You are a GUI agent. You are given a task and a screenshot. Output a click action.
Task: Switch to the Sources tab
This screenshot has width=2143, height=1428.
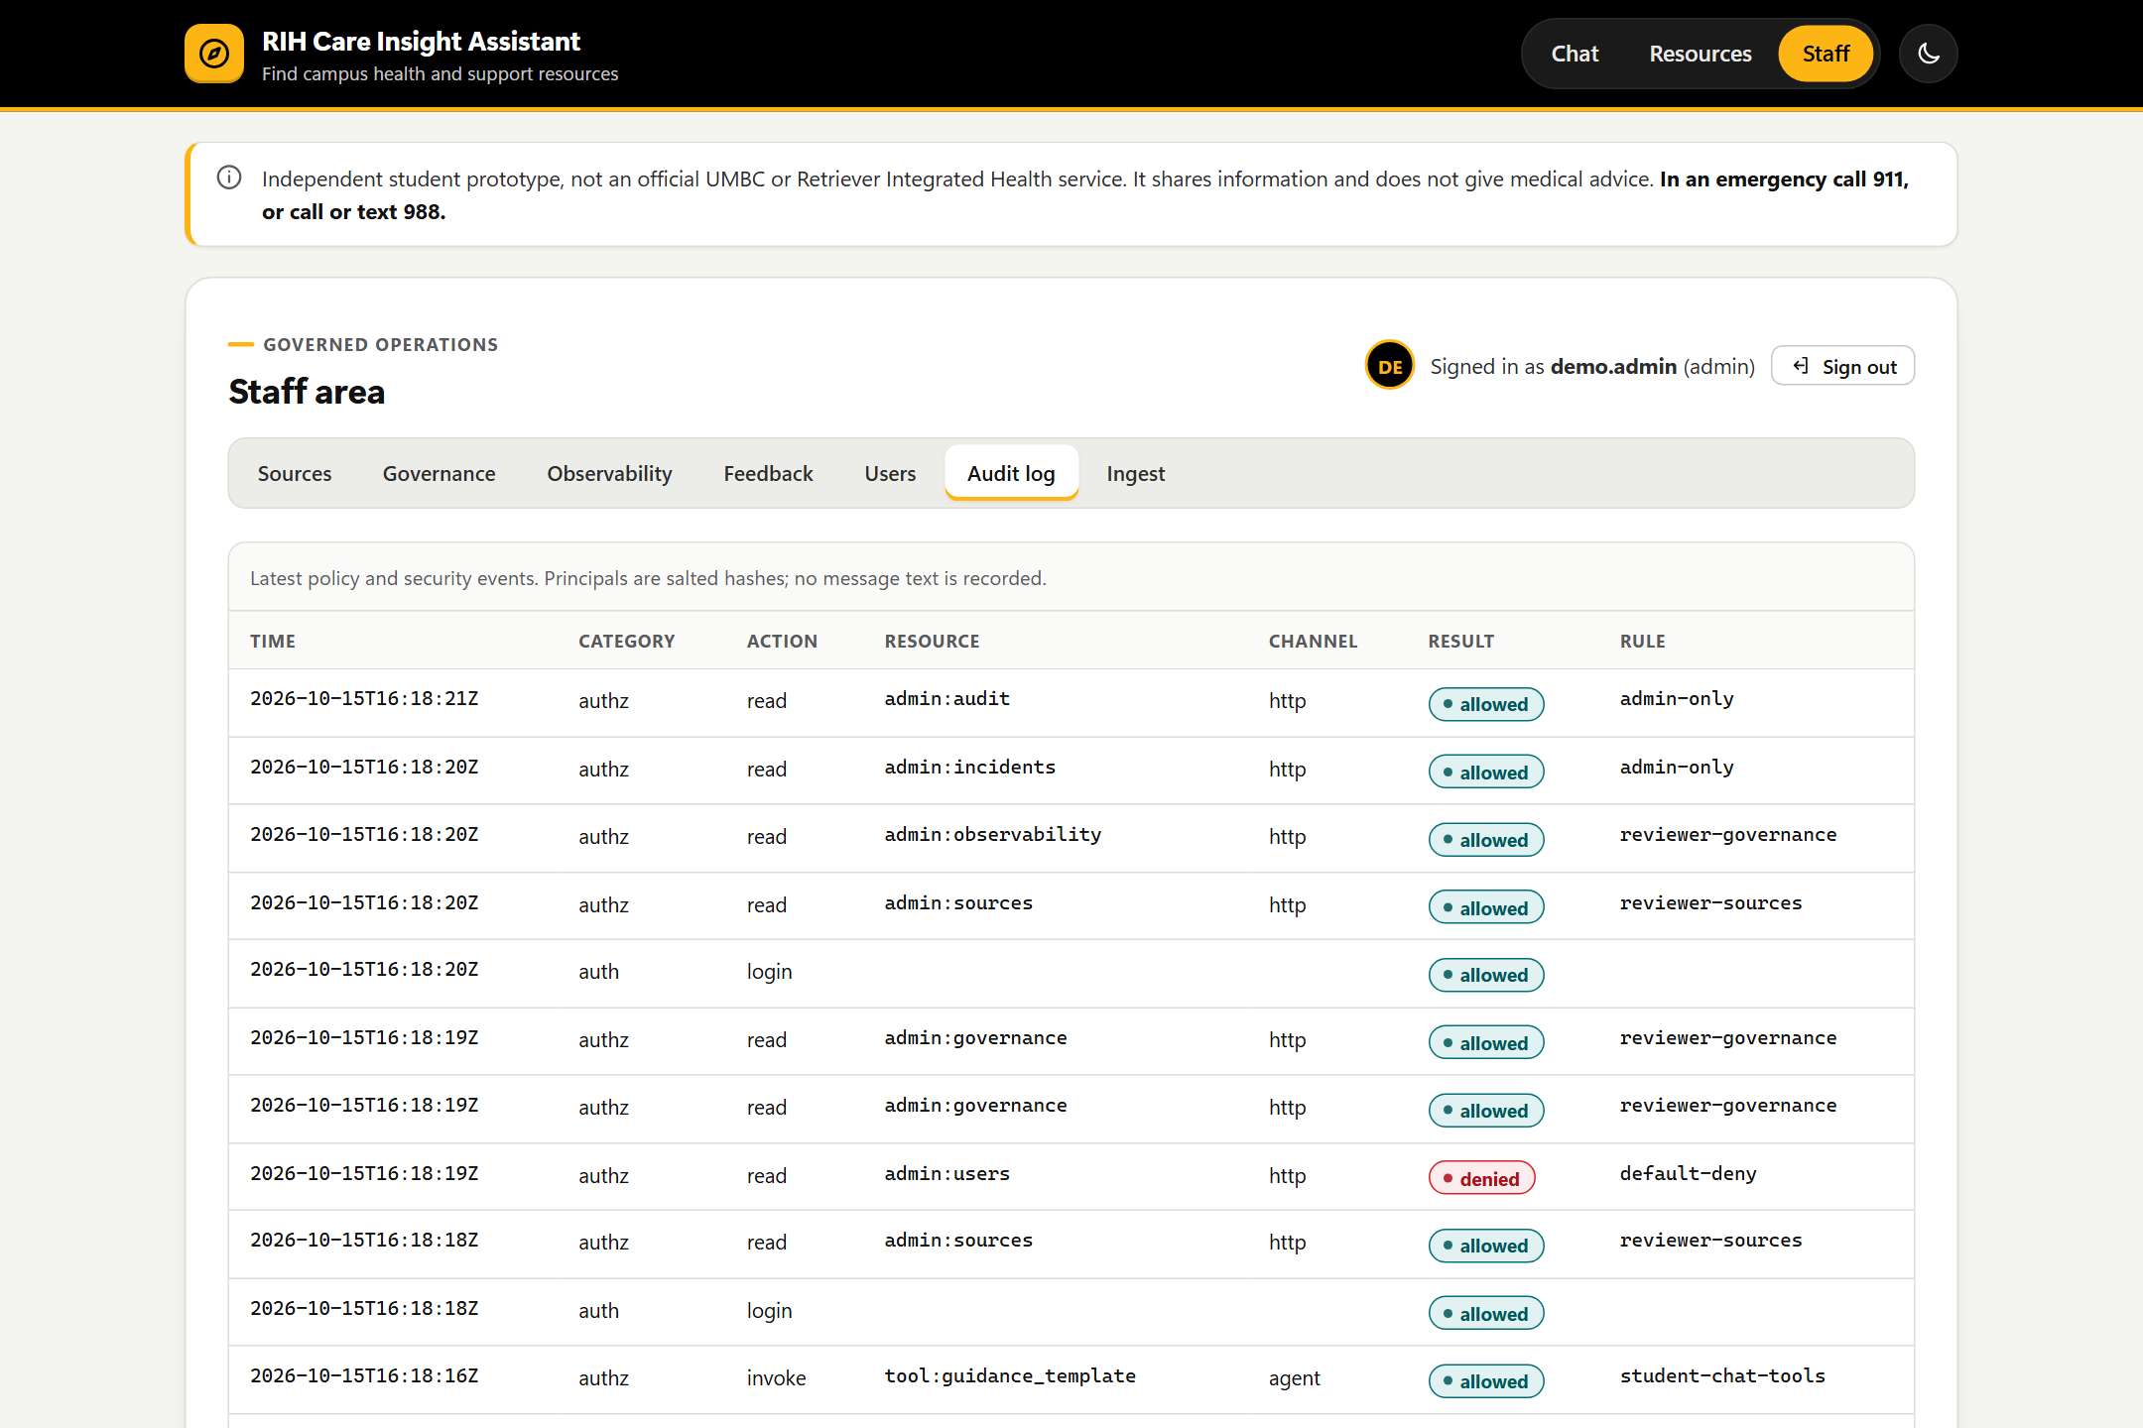pyautogui.click(x=295, y=474)
